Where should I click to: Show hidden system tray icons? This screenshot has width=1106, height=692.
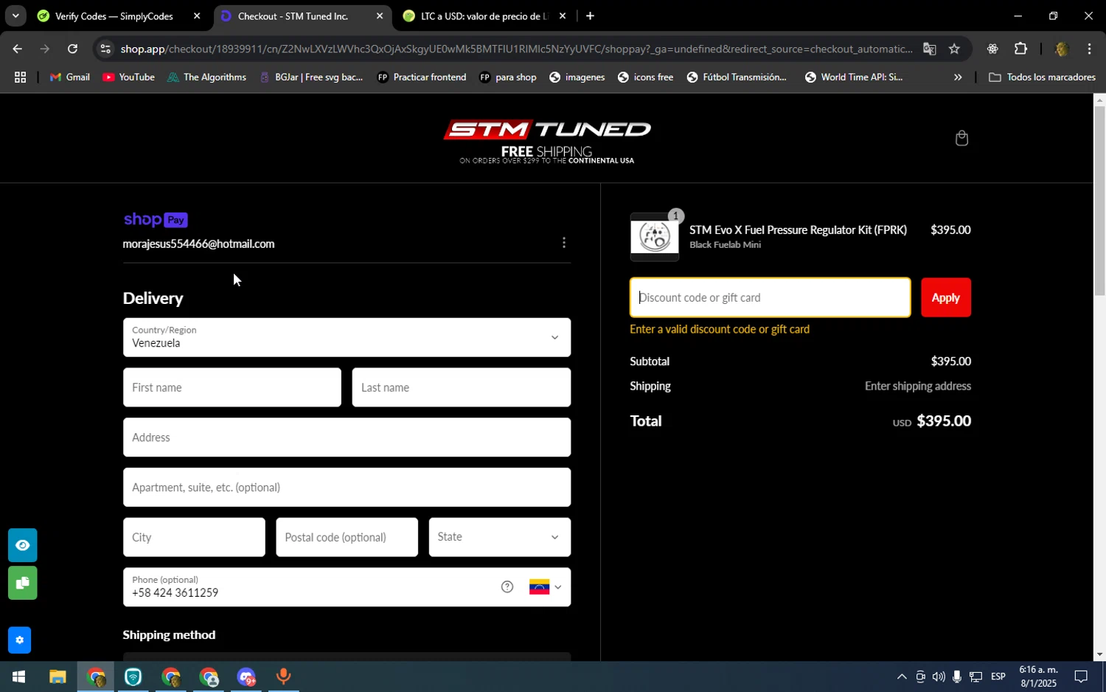901,677
